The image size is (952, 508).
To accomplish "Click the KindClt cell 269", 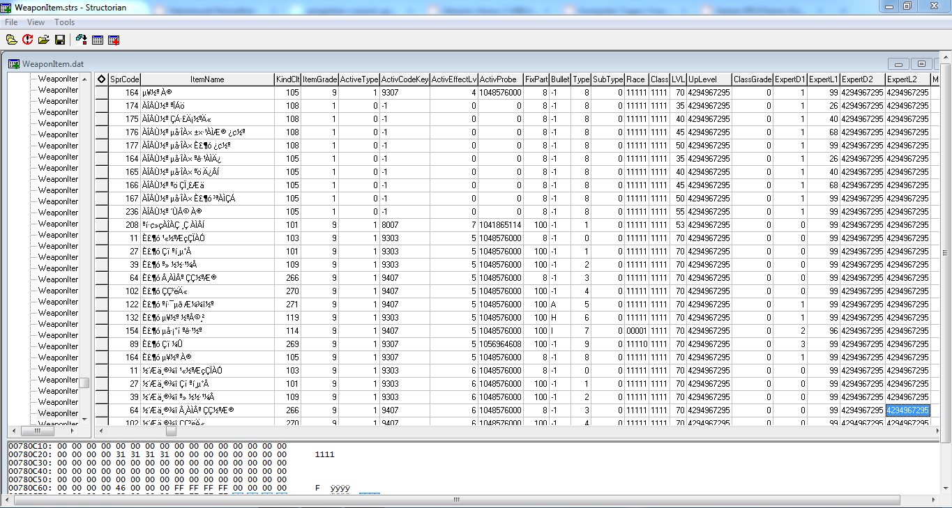I will (287, 344).
